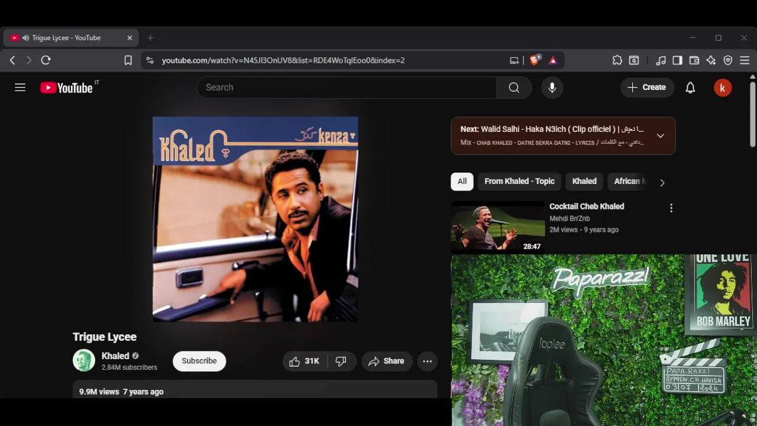Click into the YouTube search field
The image size is (757, 426).
click(347, 88)
